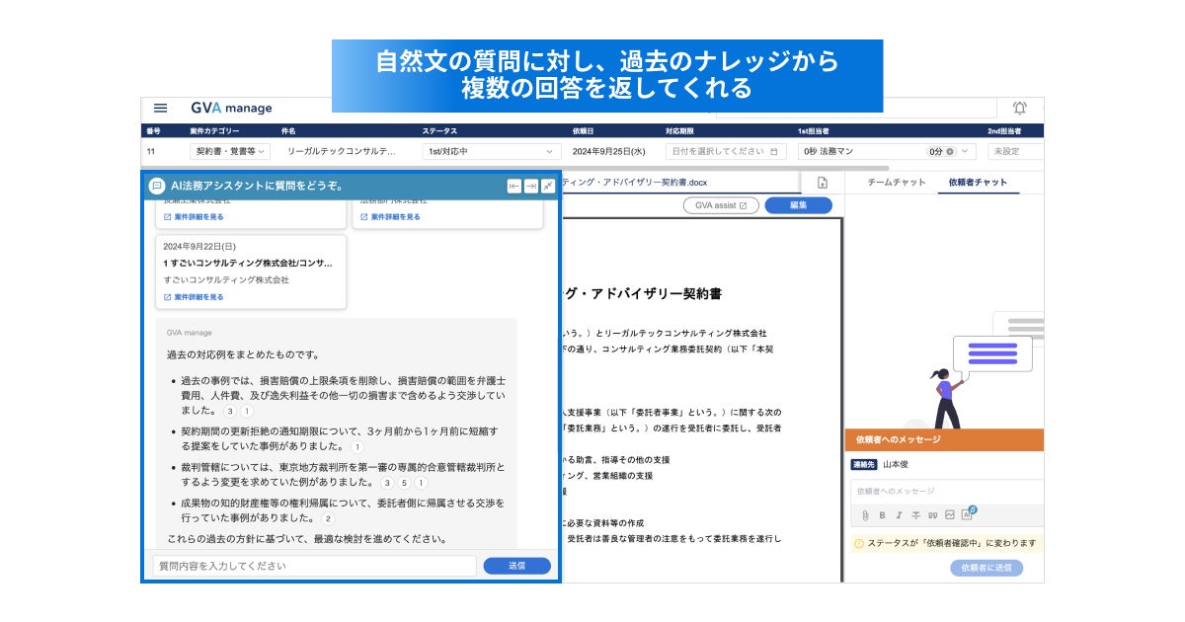1185x622 pixels.
Task: Open reference 2 badge on intellectual property bullet
Action: pos(328,518)
